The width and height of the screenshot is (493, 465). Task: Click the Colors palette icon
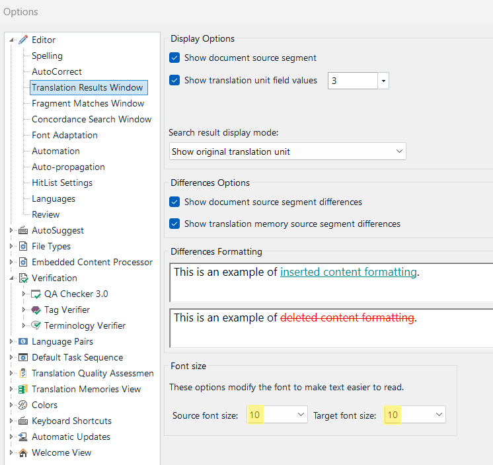click(x=22, y=405)
